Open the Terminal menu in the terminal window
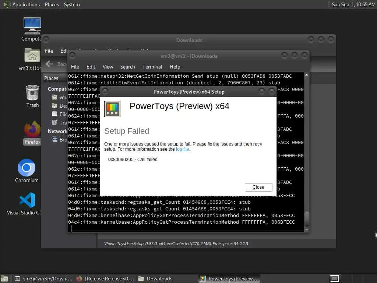The width and height of the screenshot is (377, 283). [152, 67]
